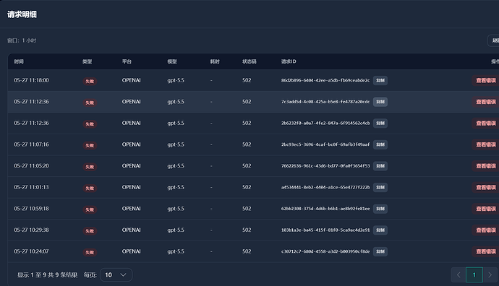Open 查看错误 on the 10:24:07 row
499x286 pixels.
click(x=486, y=251)
